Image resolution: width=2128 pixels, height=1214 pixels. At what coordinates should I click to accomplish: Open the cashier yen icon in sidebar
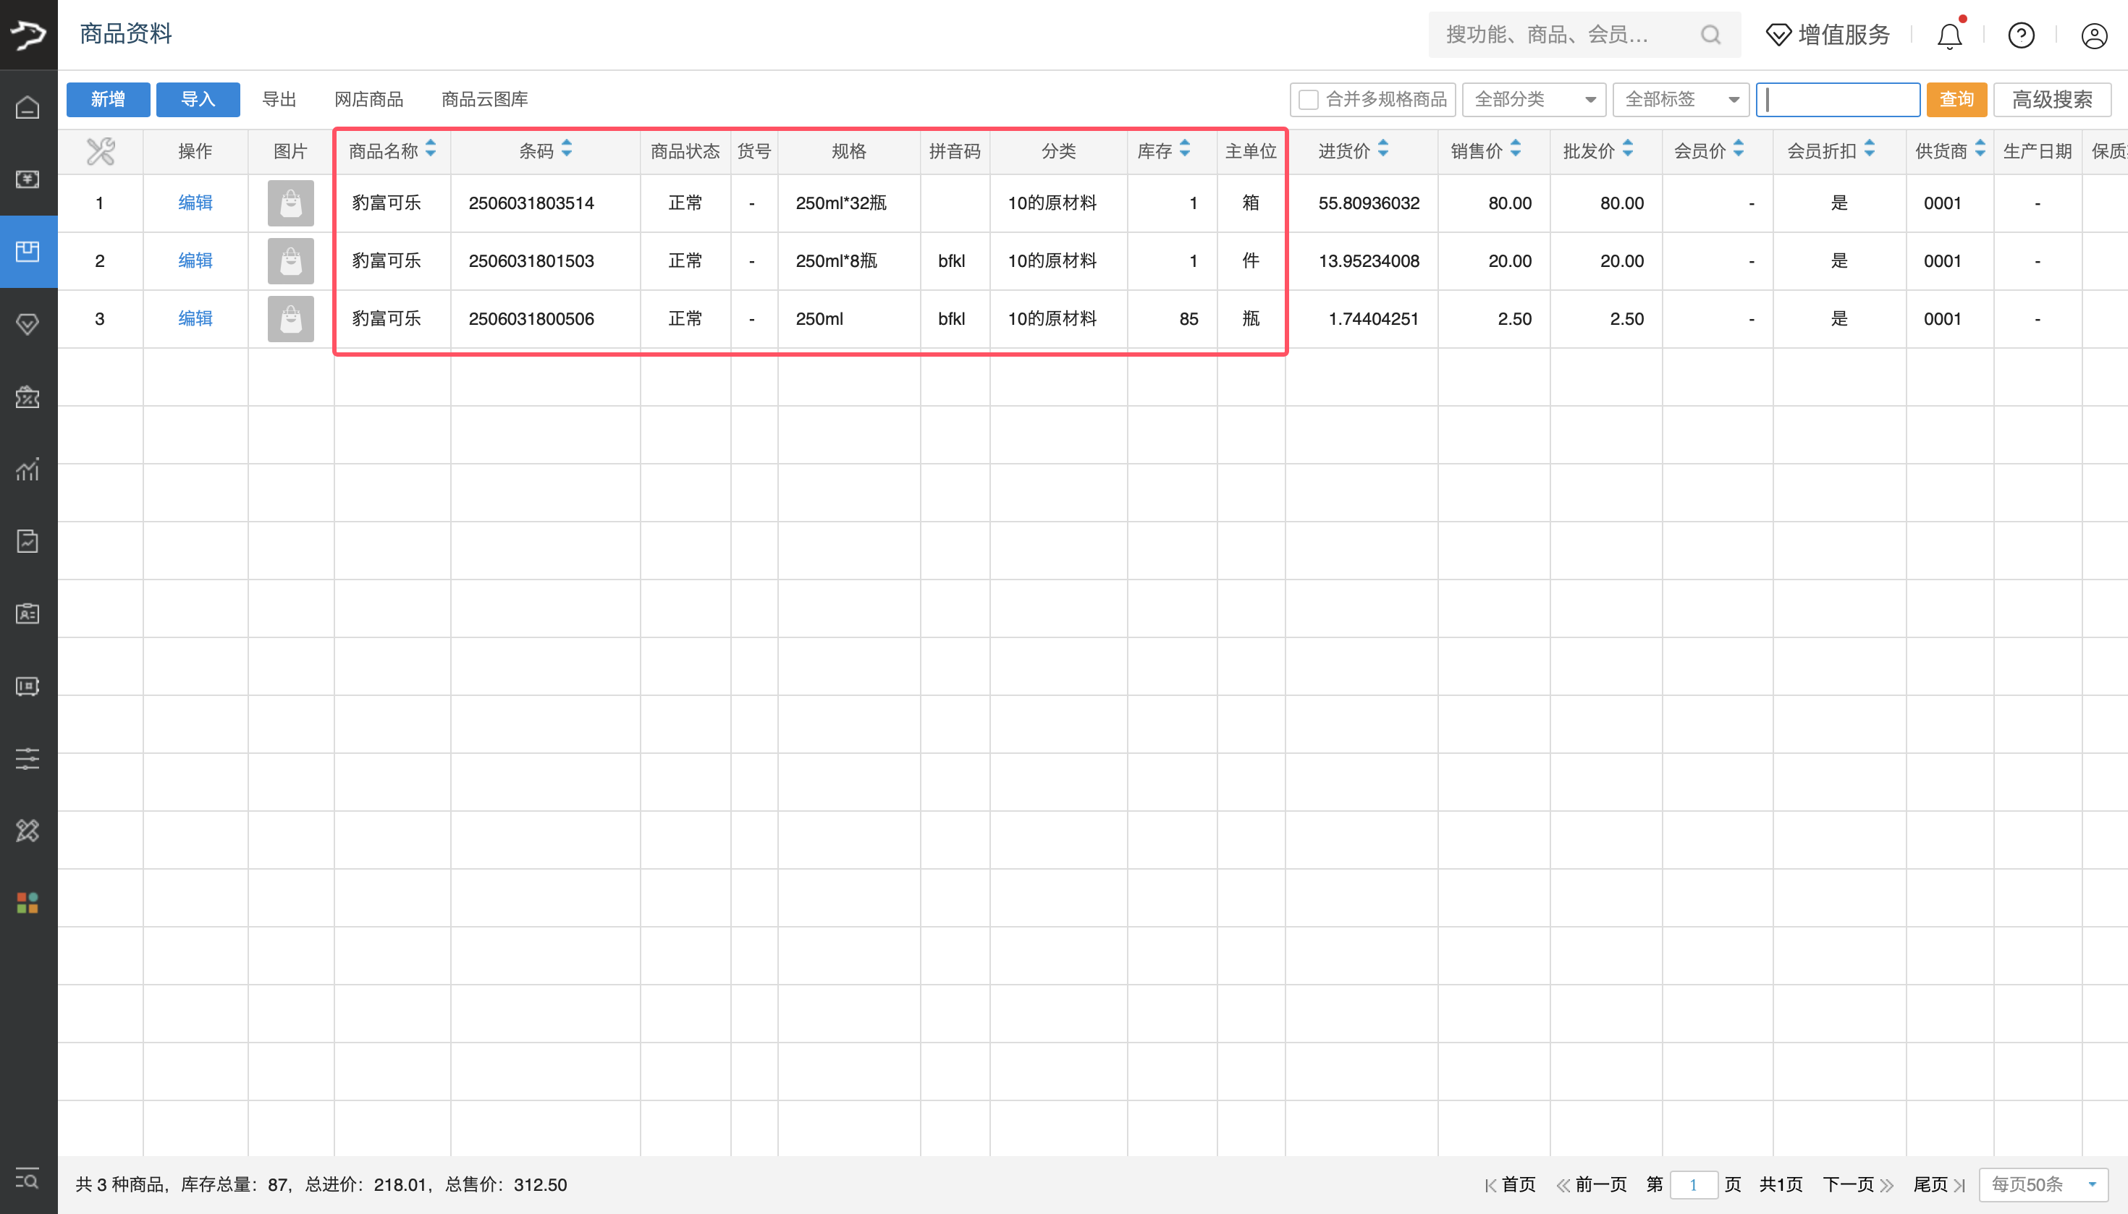click(28, 179)
